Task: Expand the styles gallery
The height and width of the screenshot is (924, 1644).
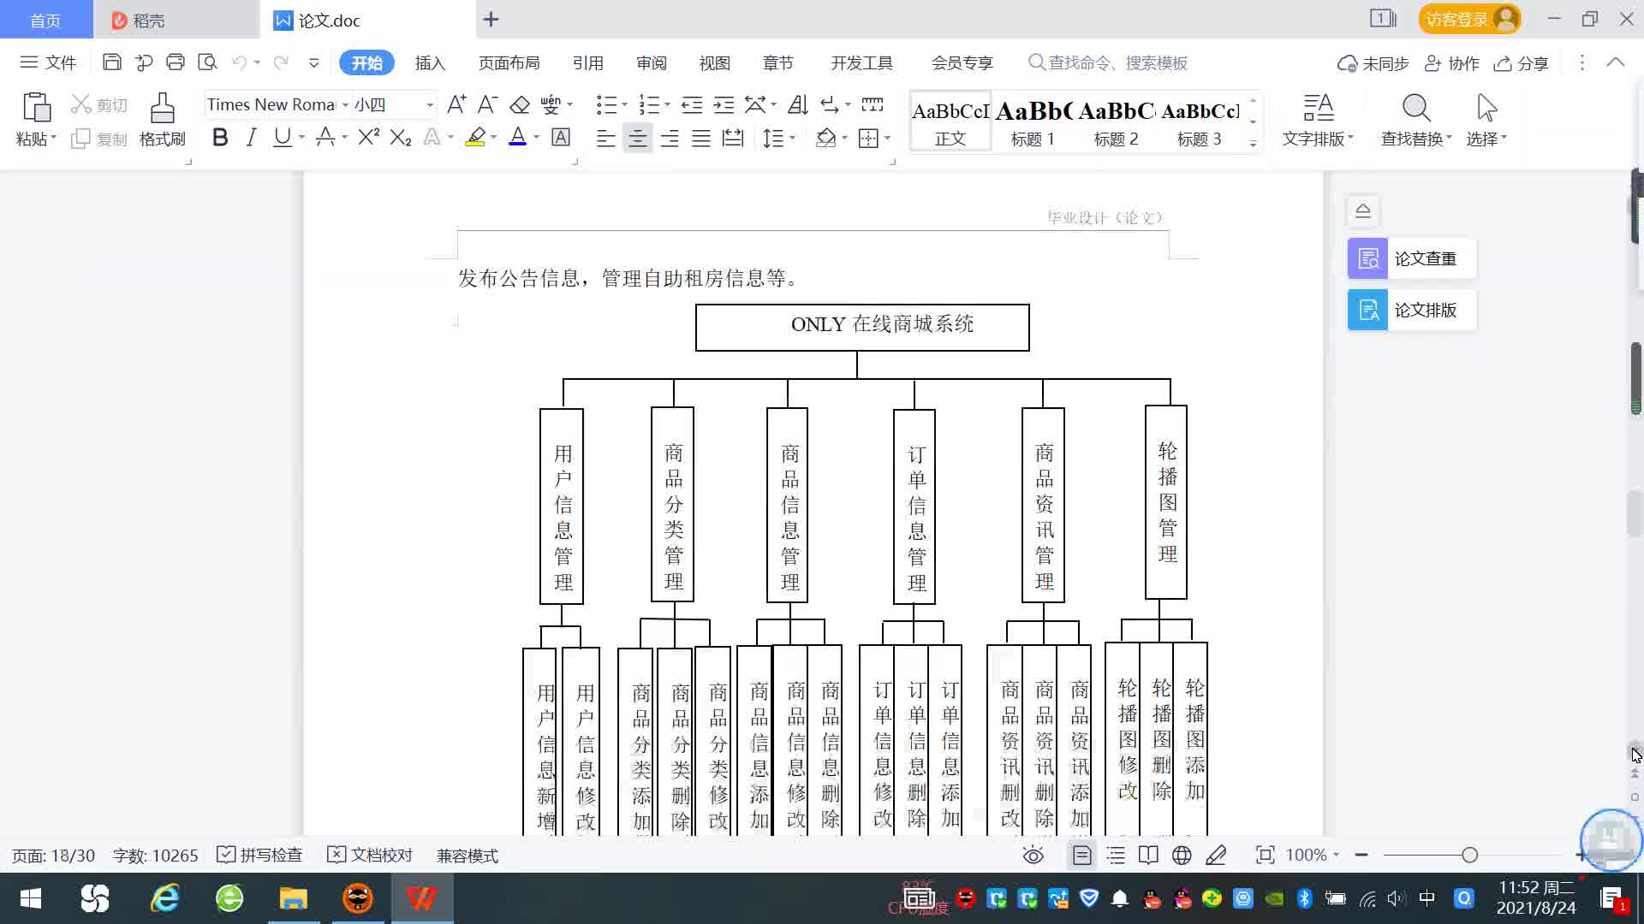Action: tap(1253, 144)
